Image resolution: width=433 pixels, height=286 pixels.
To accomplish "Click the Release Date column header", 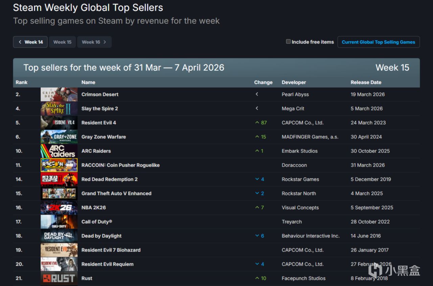I will 366,82.
